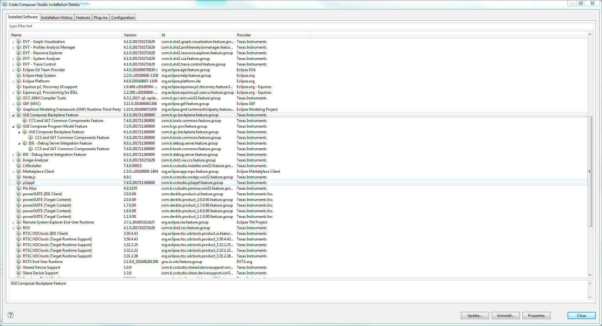Click the help question mark icon
Image resolution: width=602 pixels, height=326 pixels.
(x=11, y=315)
